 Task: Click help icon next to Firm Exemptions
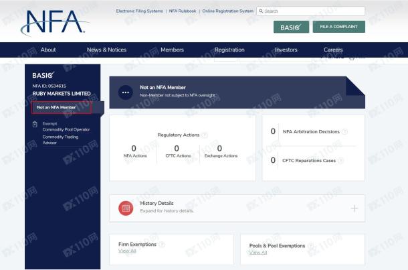point(162,245)
